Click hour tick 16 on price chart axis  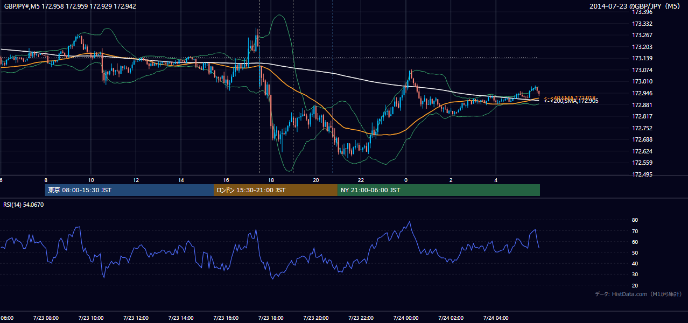click(226, 180)
